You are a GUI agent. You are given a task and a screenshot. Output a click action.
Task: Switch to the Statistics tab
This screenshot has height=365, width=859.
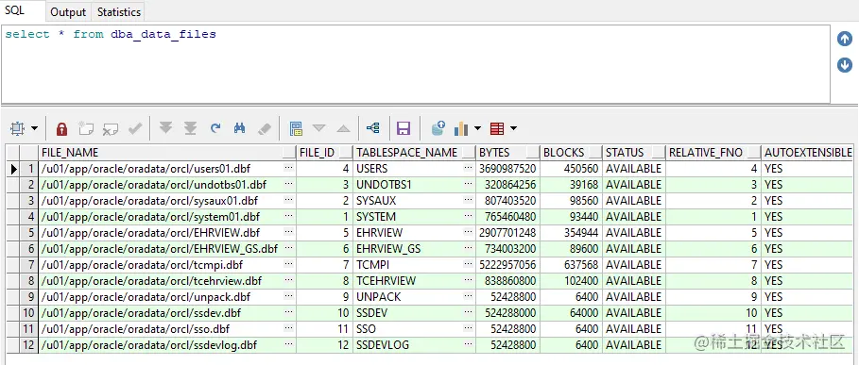tap(119, 12)
